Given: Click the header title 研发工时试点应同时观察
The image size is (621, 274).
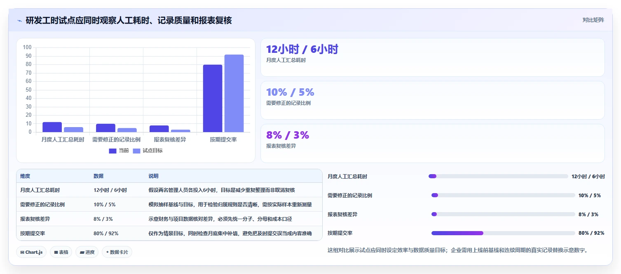Looking at the screenshot, I should 129,20.
